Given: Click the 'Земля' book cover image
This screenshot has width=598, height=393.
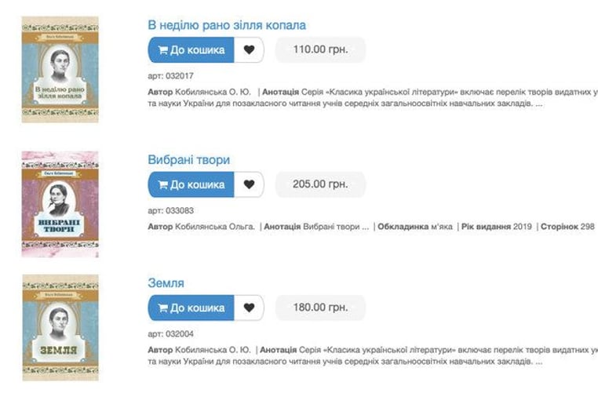Looking at the screenshot, I should pos(60,327).
